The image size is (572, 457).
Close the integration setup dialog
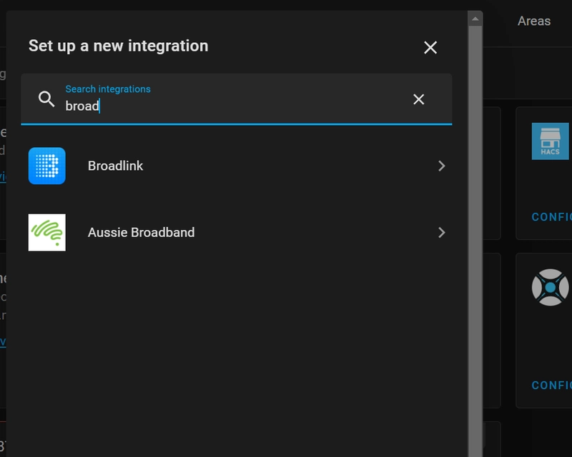(x=430, y=47)
